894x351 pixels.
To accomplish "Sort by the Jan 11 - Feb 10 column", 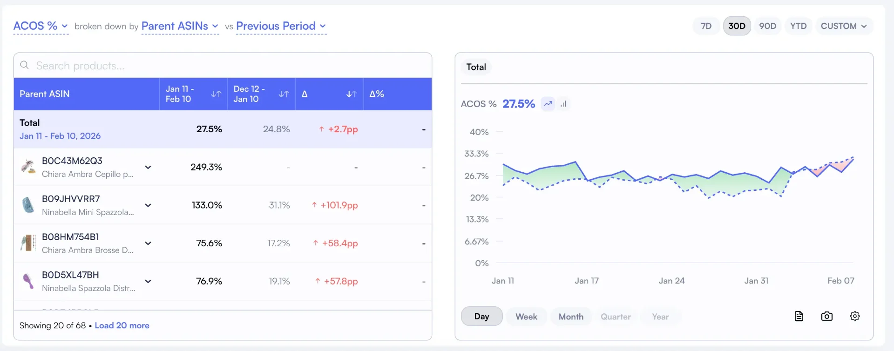I will click(x=216, y=94).
